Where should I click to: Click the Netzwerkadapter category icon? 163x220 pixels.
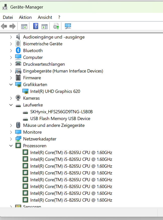click(x=18, y=139)
